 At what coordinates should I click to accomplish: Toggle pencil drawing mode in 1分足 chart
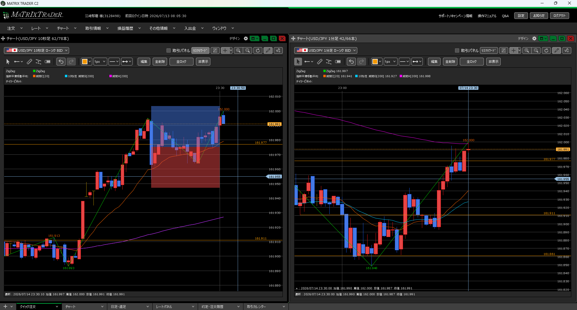[x=557, y=50]
